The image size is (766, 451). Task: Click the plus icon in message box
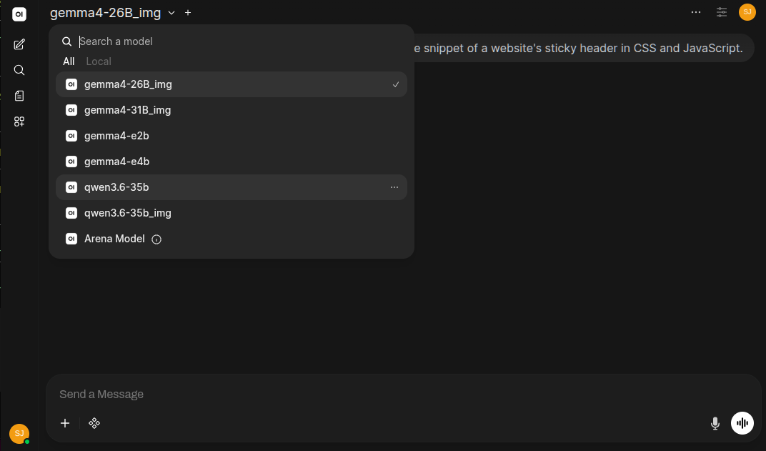(65, 423)
